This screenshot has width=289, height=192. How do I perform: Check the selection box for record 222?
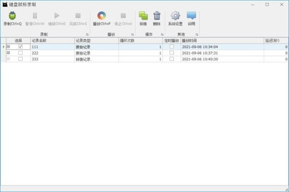[20, 53]
